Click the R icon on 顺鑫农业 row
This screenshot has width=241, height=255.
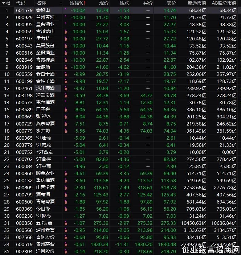click(x=66, y=174)
